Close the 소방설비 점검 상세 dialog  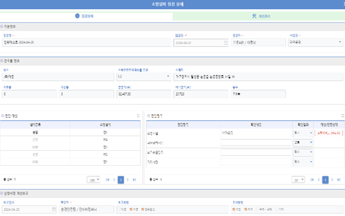pyautogui.click(x=344, y=4)
